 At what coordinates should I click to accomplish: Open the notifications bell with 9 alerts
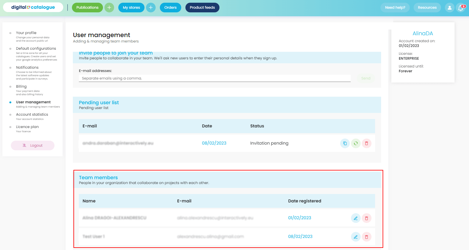[x=461, y=8]
